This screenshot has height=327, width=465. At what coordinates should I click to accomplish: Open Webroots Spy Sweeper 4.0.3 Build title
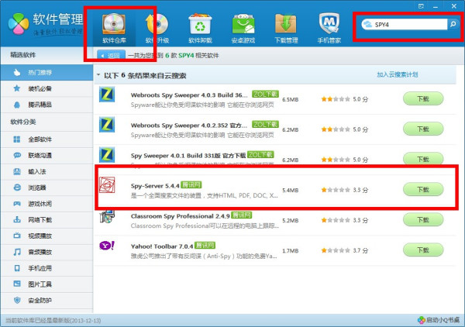click(x=189, y=95)
